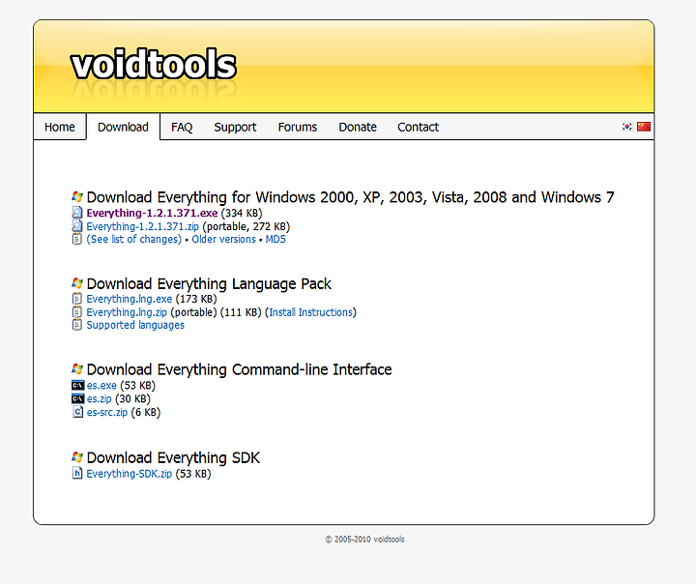Select the Download tab
Viewport: 696px width, 584px height.
(123, 127)
